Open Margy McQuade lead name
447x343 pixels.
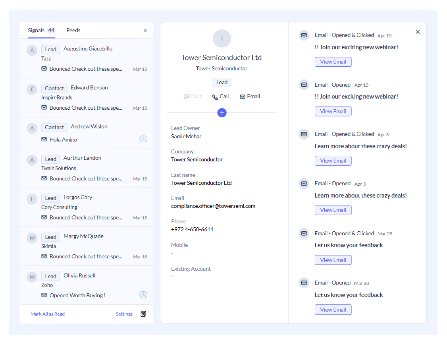point(83,236)
